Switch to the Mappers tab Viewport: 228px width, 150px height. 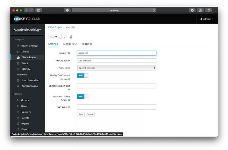point(68,44)
